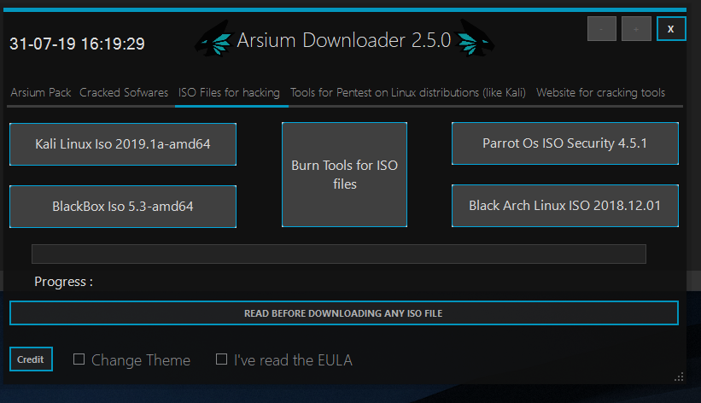Switch to the Arsium Pack tab
Screen dimensions: 701x403
click(41, 92)
